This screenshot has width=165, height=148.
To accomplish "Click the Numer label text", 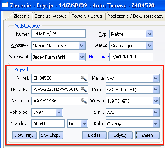I will (x=23, y=34).
